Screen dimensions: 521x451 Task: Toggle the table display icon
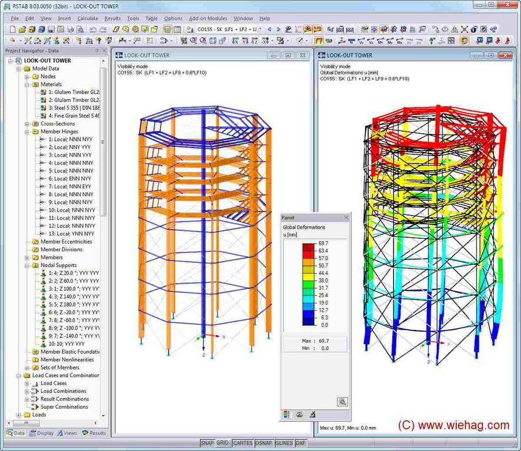pos(177,29)
